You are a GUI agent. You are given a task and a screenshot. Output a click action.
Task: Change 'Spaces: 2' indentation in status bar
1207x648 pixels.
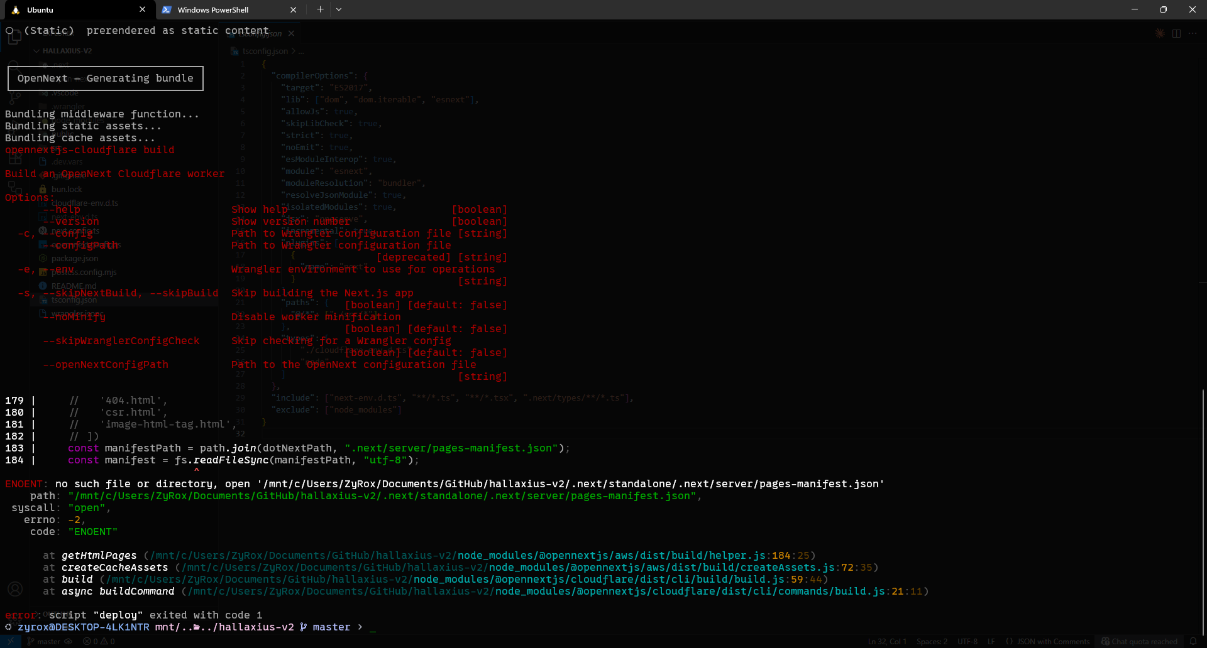(x=932, y=641)
